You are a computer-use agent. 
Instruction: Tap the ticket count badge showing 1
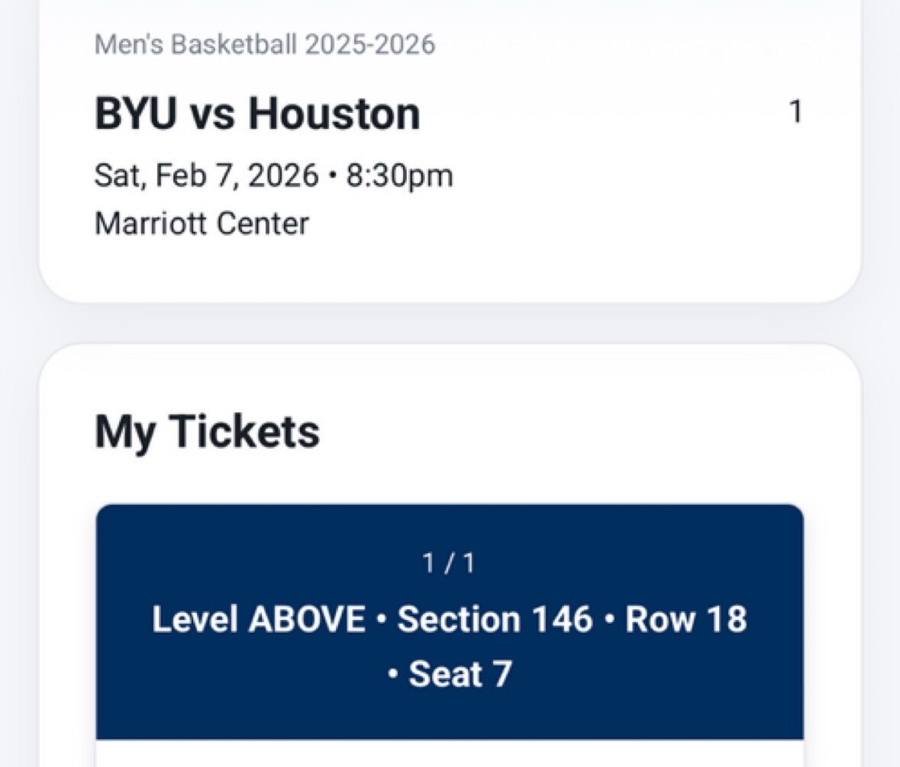pos(796,111)
